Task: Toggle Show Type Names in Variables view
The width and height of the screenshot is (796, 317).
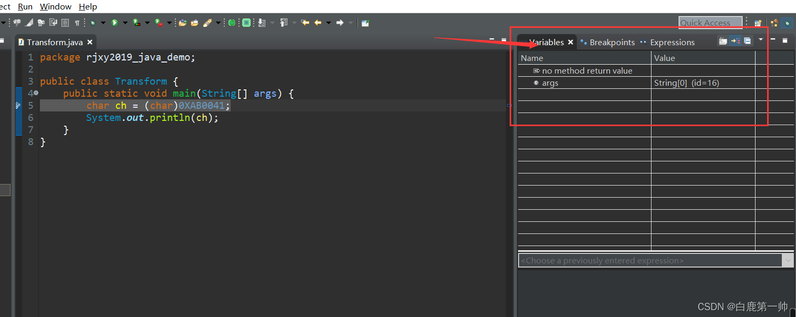Action: point(723,40)
